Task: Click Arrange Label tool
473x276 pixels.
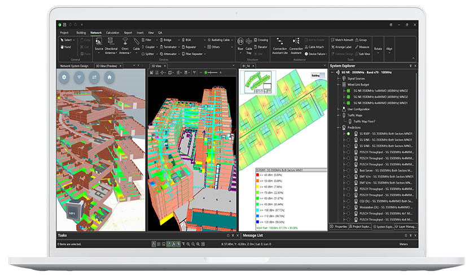Action: (x=341, y=47)
